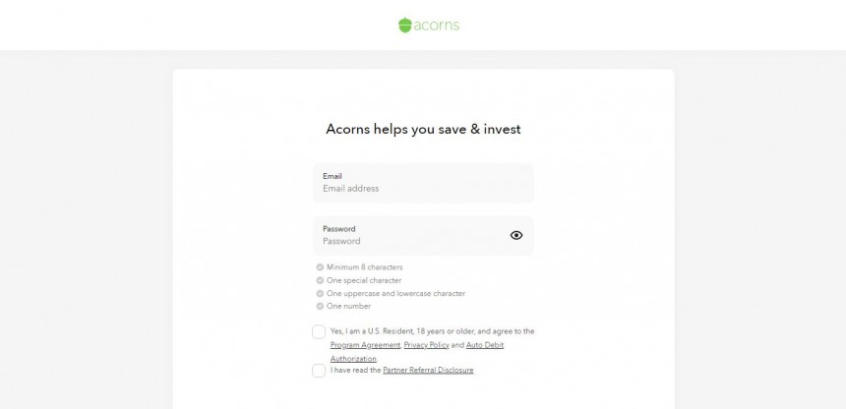Click the Acorns helps you save & invest heading
Screen dimensions: 846x409
[x=424, y=130]
